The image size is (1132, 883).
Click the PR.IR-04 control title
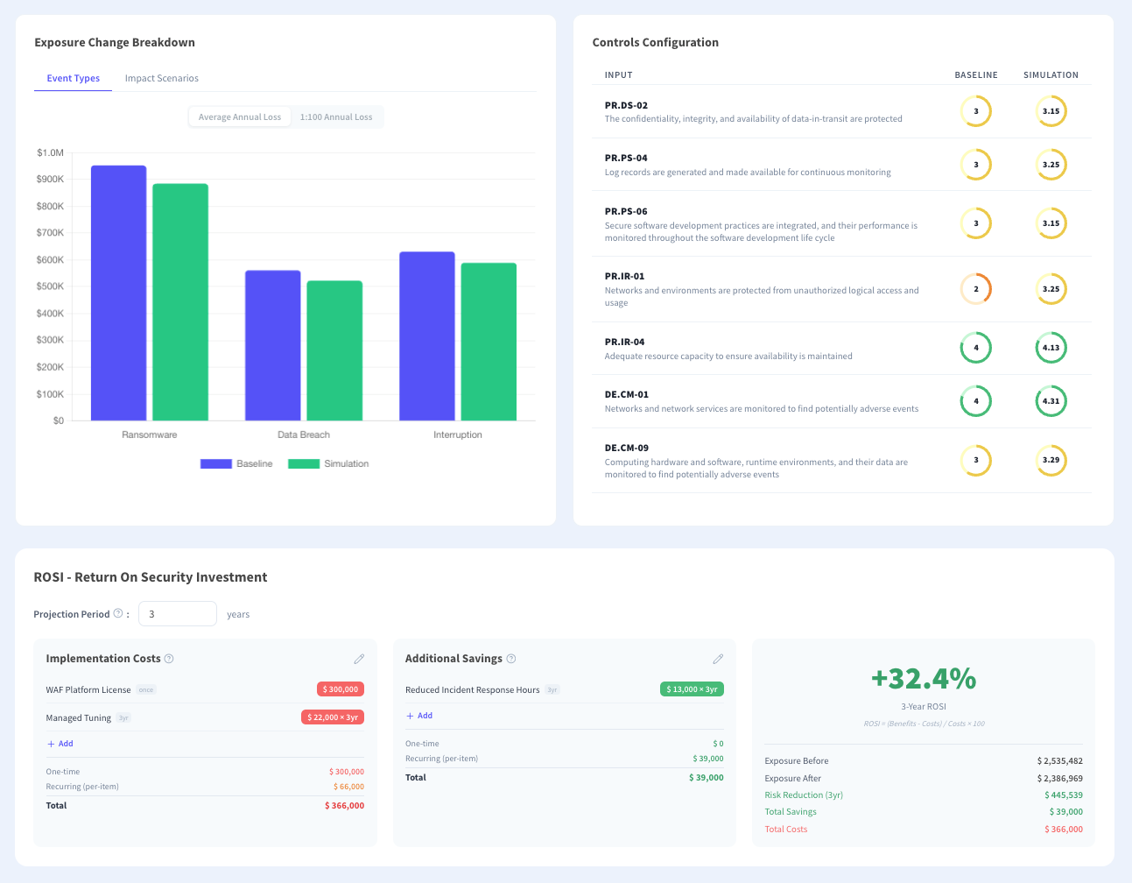[x=624, y=343]
